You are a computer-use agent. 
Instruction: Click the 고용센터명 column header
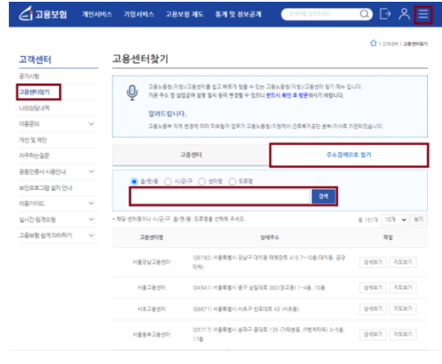[151, 237]
